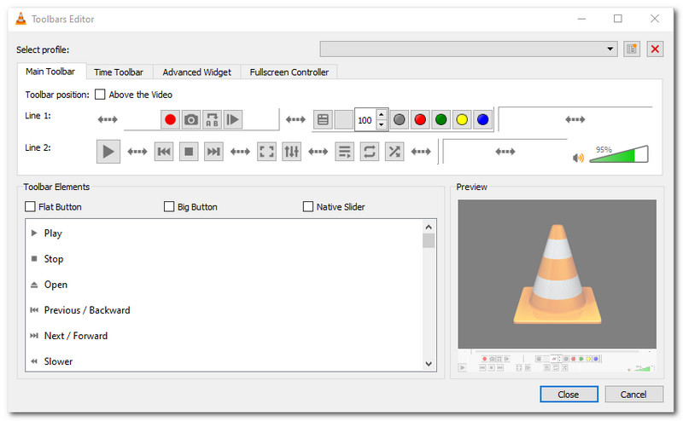
Task: Click the extended settings equalizer icon
Action: click(x=292, y=152)
